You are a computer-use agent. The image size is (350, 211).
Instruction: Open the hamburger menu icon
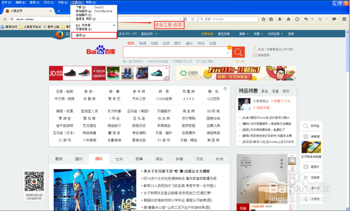click(x=344, y=19)
